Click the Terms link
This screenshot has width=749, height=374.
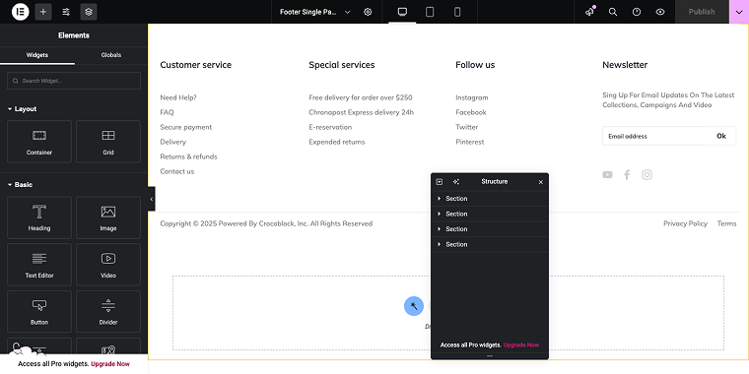click(726, 223)
